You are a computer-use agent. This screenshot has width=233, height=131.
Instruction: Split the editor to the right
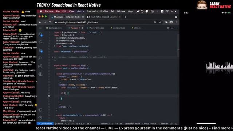pyautogui.click(x=172, y=28)
